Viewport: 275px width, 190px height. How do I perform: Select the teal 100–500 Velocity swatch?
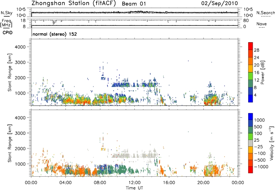(251, 130)
